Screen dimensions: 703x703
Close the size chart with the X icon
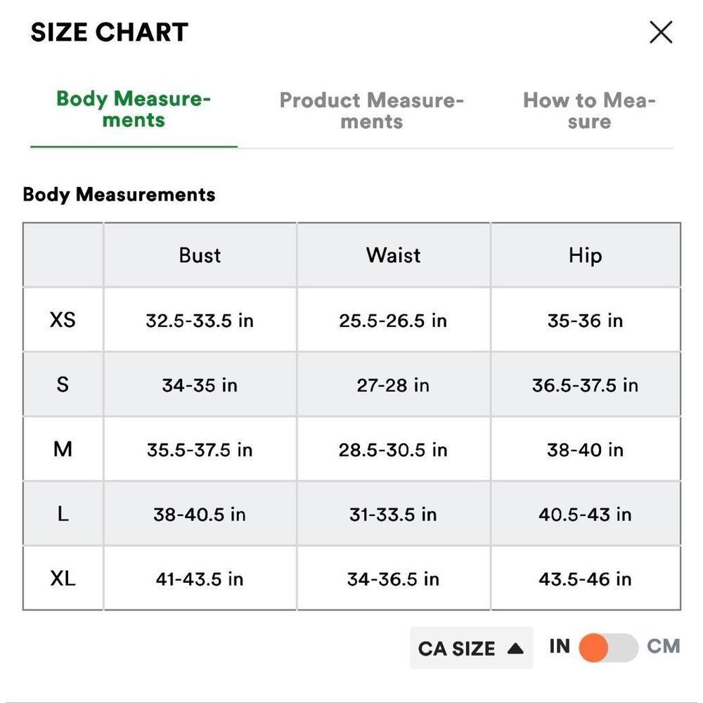tap(661, 32)
